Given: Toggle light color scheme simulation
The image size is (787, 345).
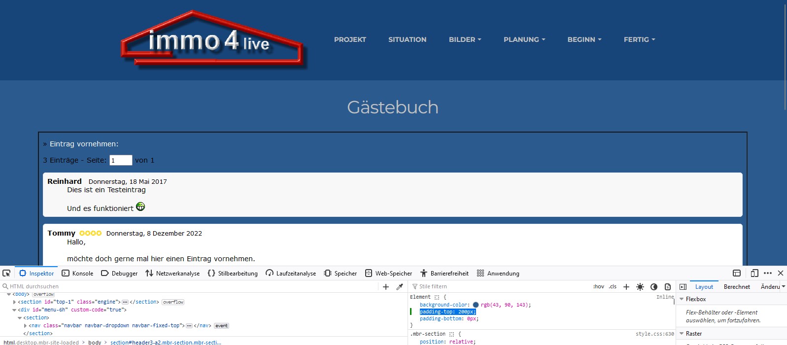Looking at the screenshot, I should point(640,286).
